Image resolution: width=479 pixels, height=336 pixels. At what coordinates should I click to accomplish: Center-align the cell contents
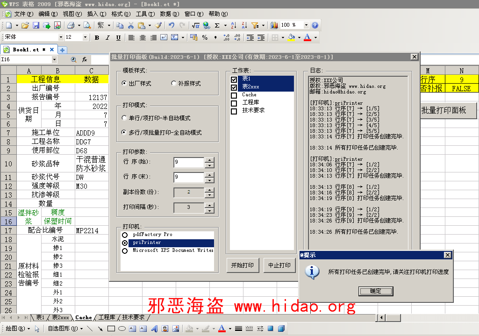(143, 37)
